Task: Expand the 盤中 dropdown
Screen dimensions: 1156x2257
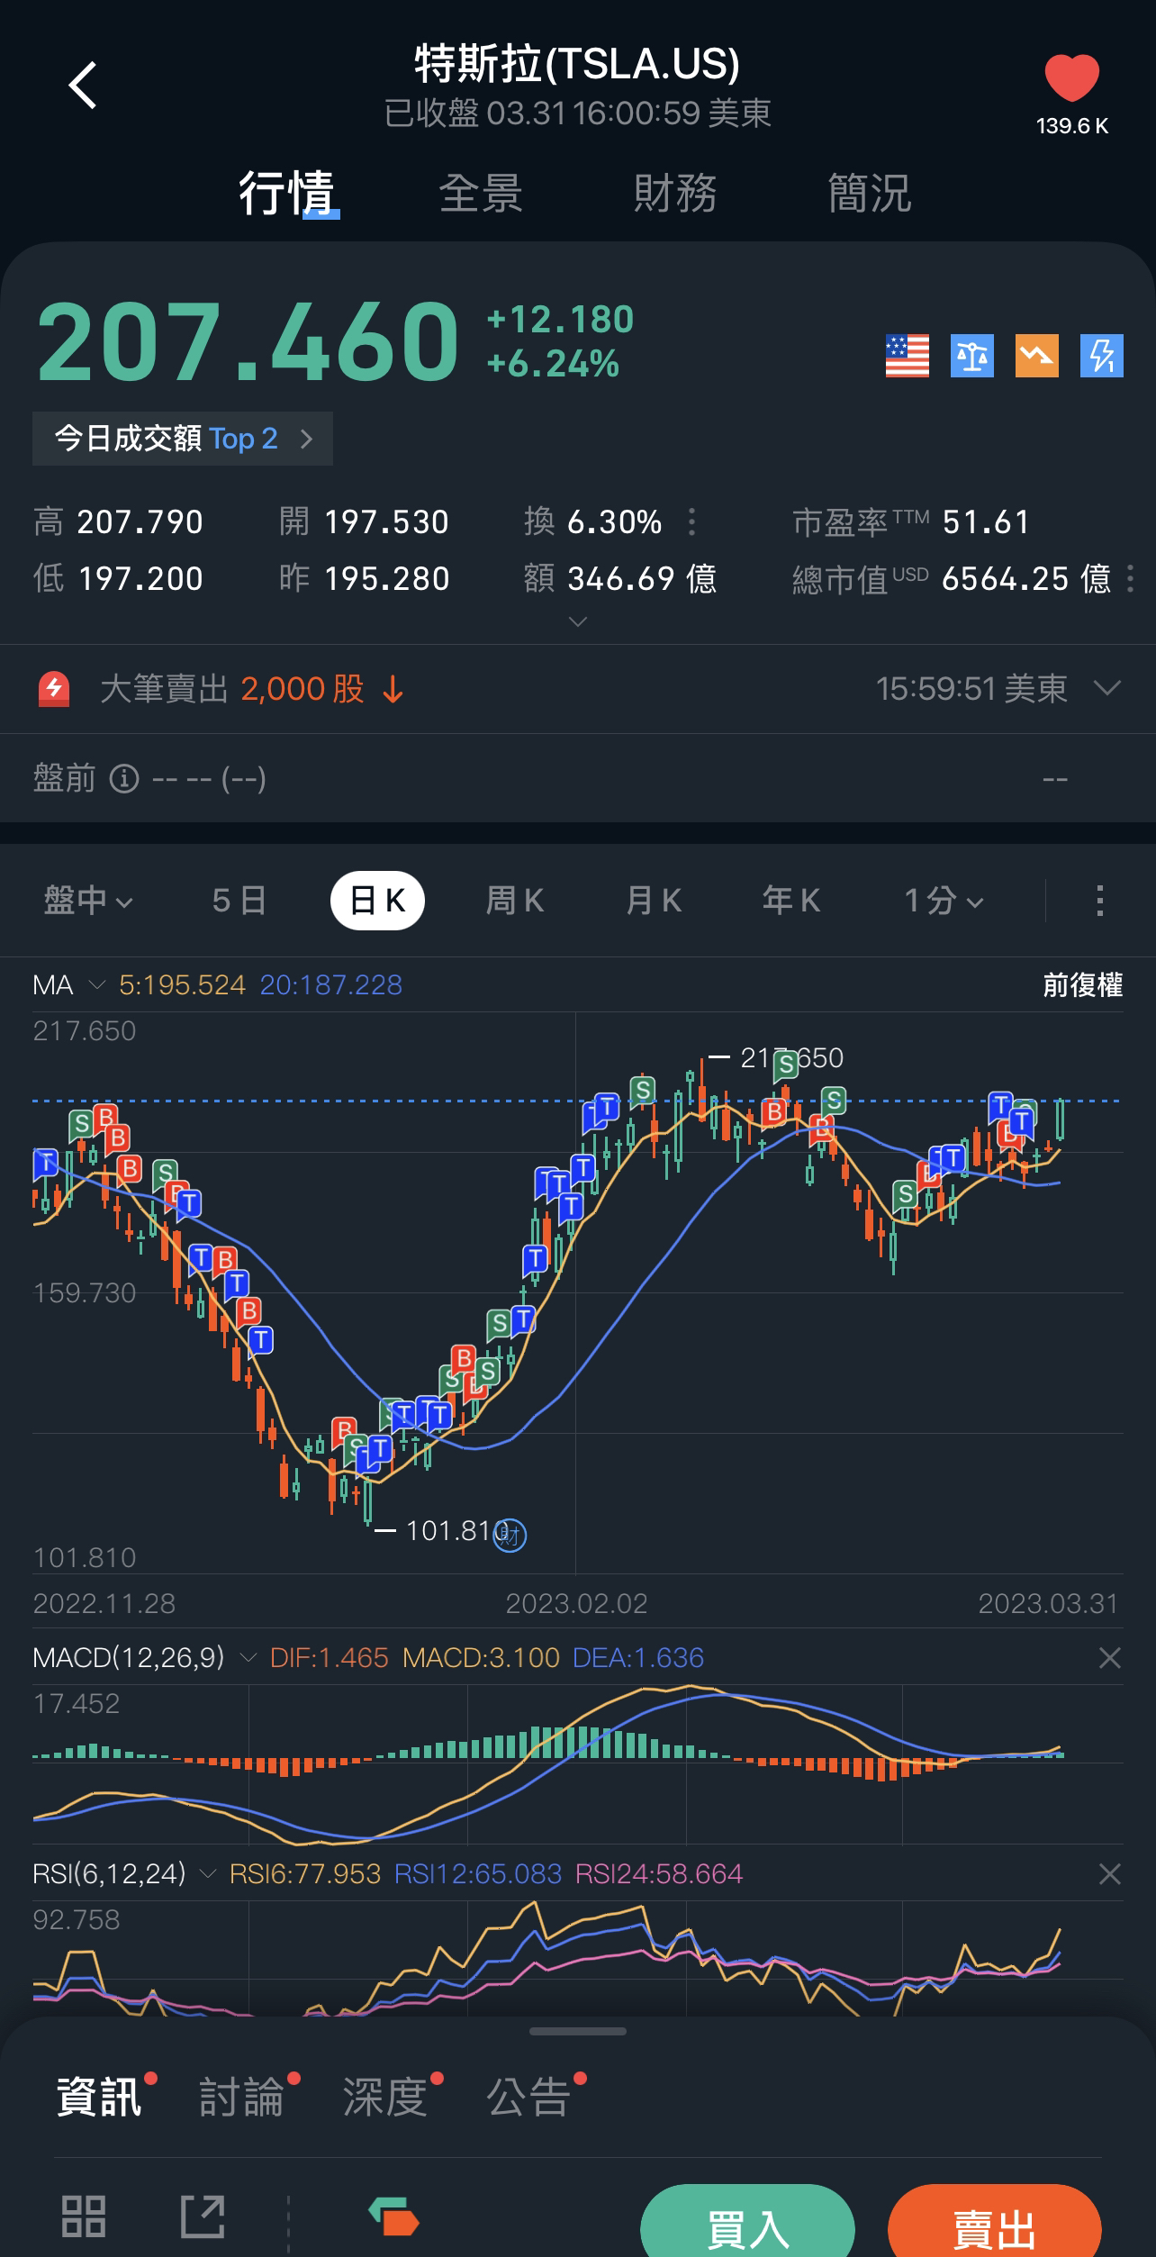Action: (x=88, y=901)
